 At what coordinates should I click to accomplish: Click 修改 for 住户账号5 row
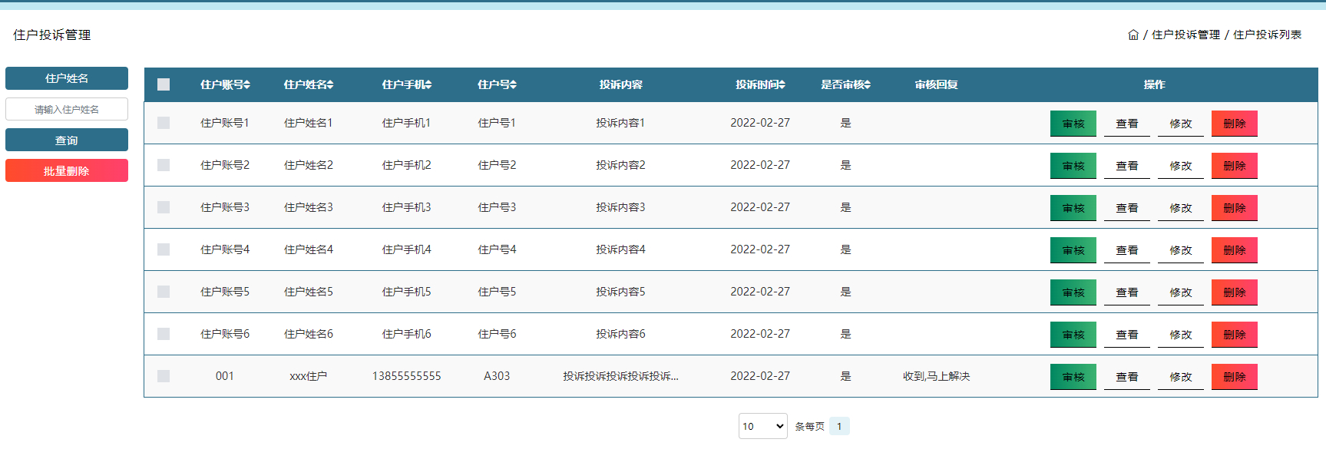(1181, 292)
